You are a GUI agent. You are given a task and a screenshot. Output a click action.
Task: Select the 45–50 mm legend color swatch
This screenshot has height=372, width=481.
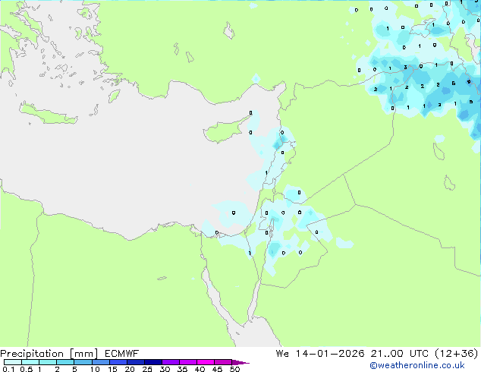223,362
